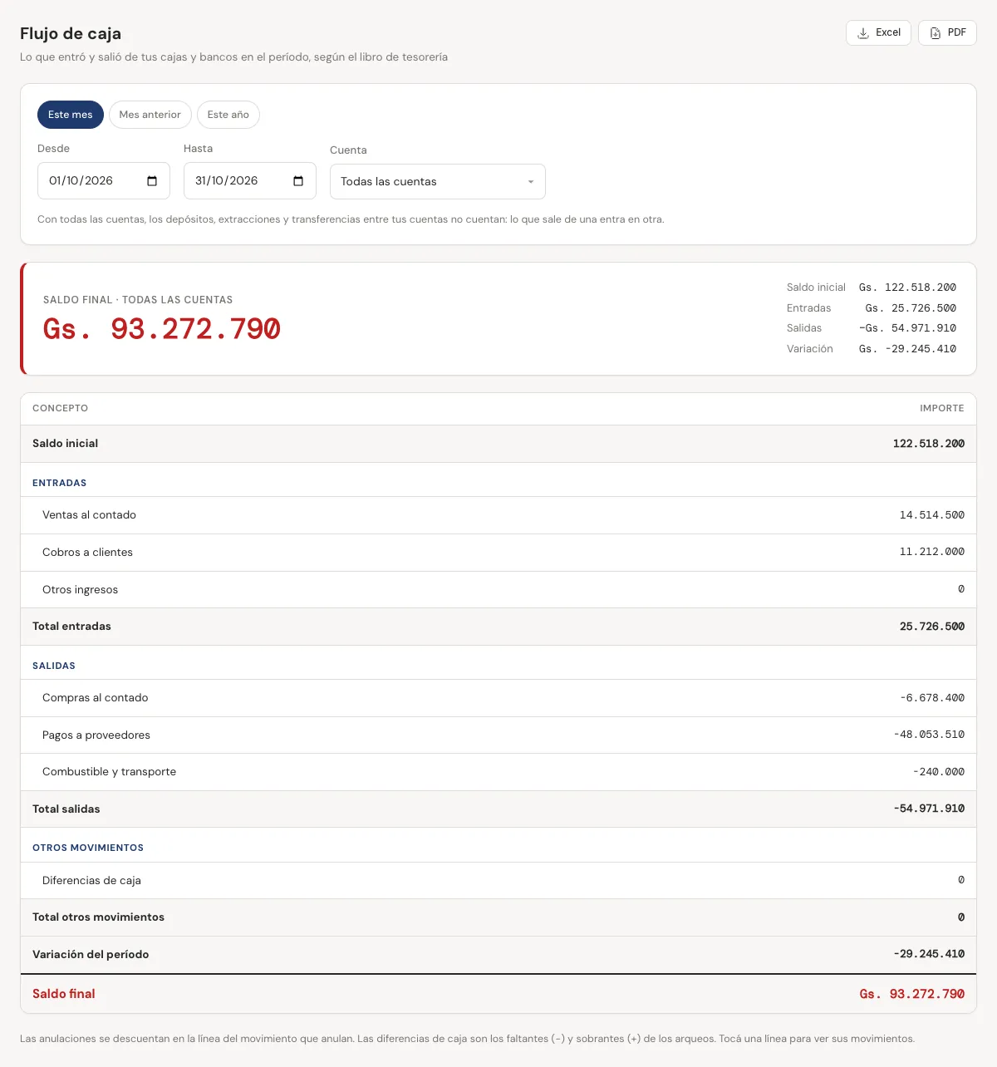Click the summary Salidas value -Gs. 54.971.910

point(907,328)
